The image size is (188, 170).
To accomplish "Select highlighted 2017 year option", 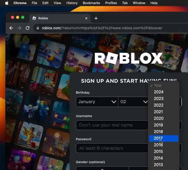I will (x=164, y=138).
